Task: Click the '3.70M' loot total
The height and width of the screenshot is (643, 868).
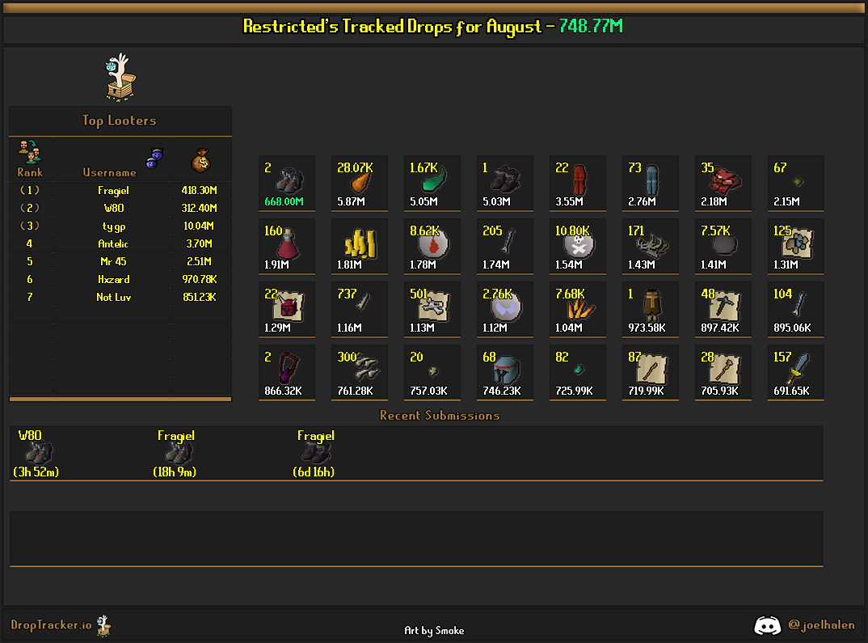Action: tap(200, 243)
